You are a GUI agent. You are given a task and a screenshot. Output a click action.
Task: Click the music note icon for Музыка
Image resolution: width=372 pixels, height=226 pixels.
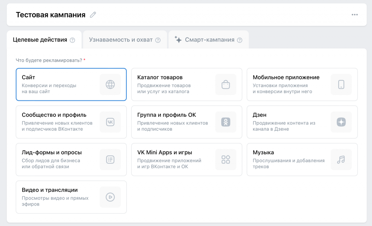click(x=341, y=160)
